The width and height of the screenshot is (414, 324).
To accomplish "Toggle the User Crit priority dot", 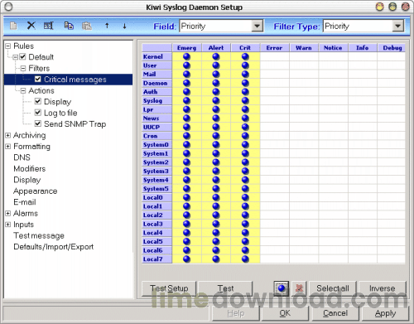I will pyautogui.click(x=245, y=65).
